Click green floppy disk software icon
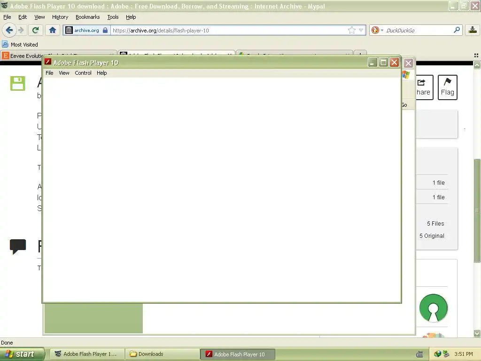This screenshot has width=481, height=361. 17,83
